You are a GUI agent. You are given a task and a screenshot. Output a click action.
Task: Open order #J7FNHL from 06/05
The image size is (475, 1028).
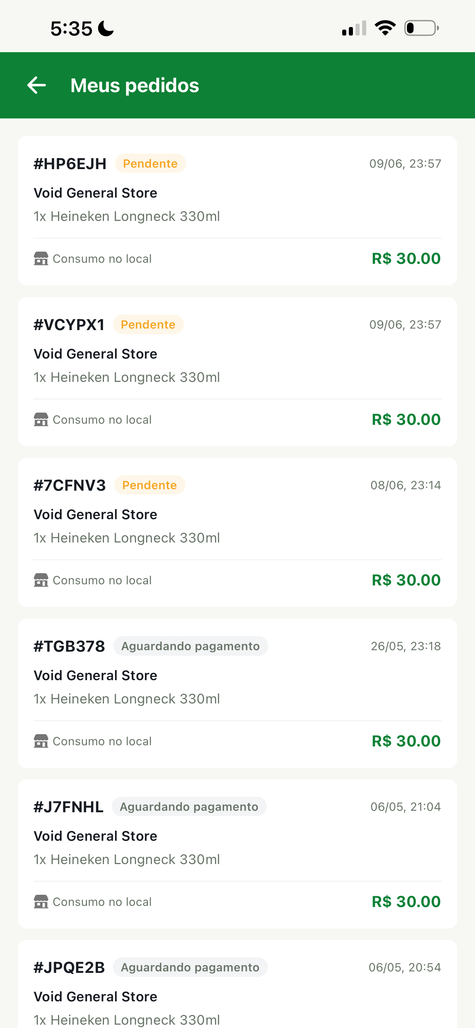(x=237, y=854)
